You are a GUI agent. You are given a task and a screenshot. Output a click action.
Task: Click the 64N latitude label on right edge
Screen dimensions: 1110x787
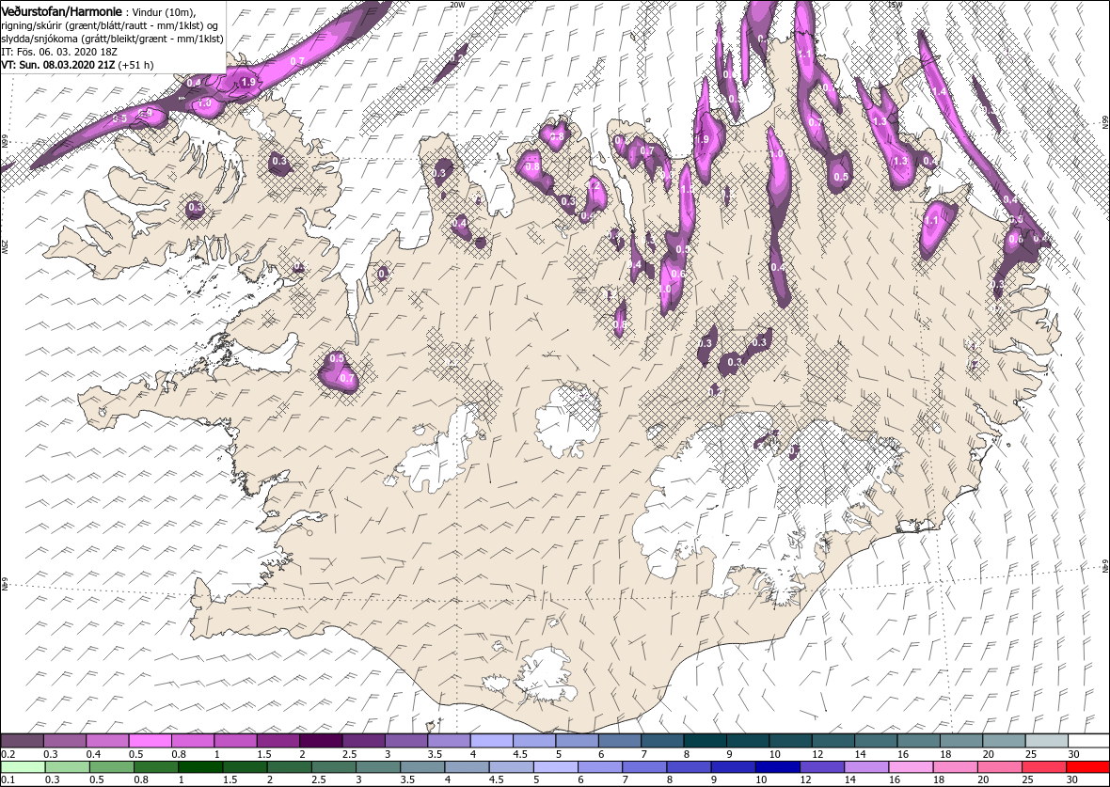[x=1104, y=564]
